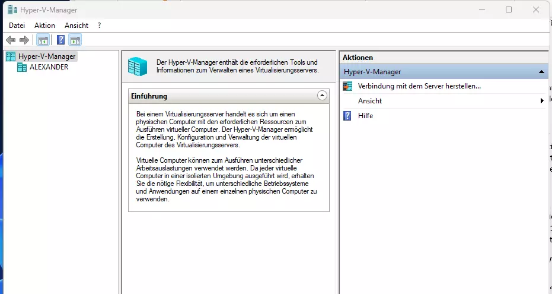Collapse the Einführung section with round chevron

322,96
